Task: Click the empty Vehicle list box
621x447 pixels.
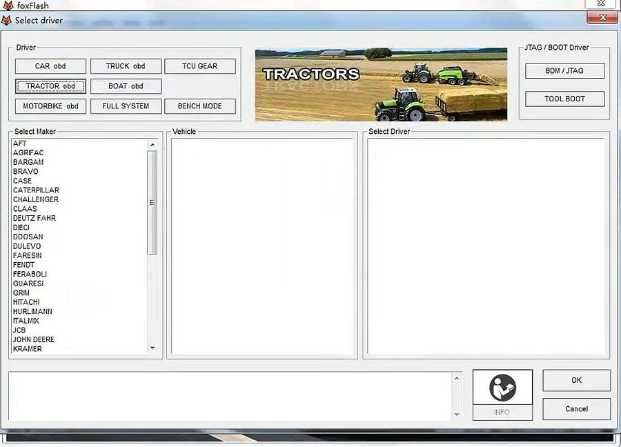Action: pos(262,246)
